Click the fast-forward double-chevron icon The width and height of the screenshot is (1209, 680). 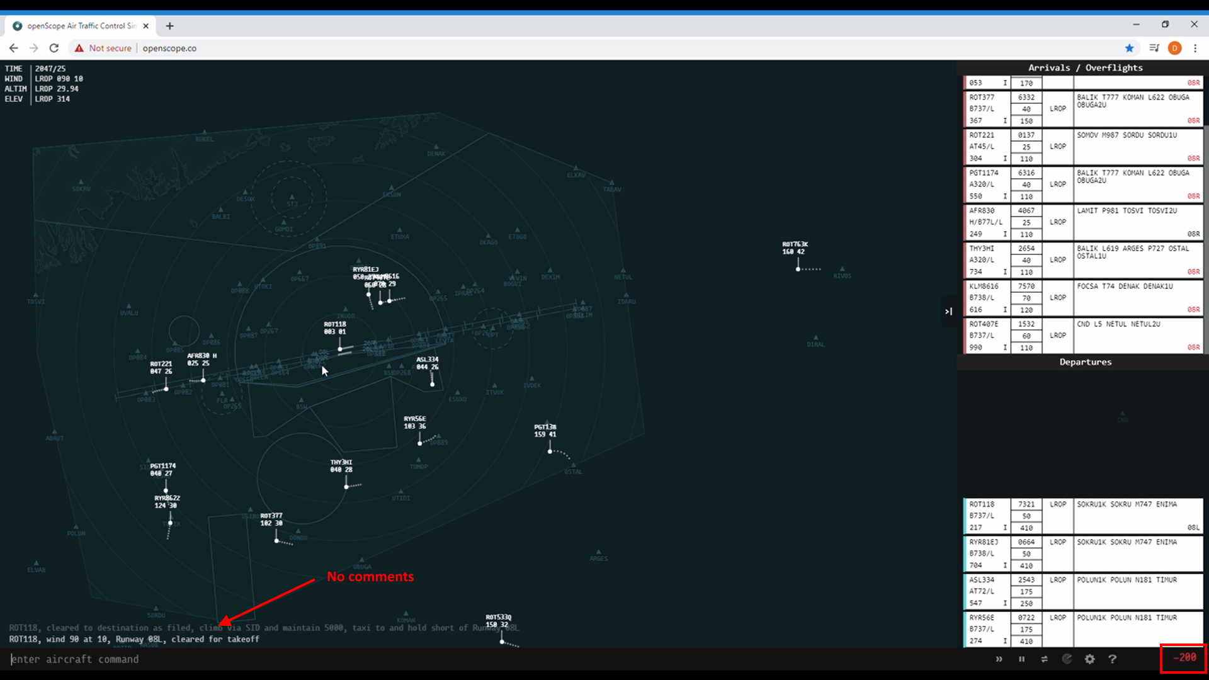(x=999, y=659)
